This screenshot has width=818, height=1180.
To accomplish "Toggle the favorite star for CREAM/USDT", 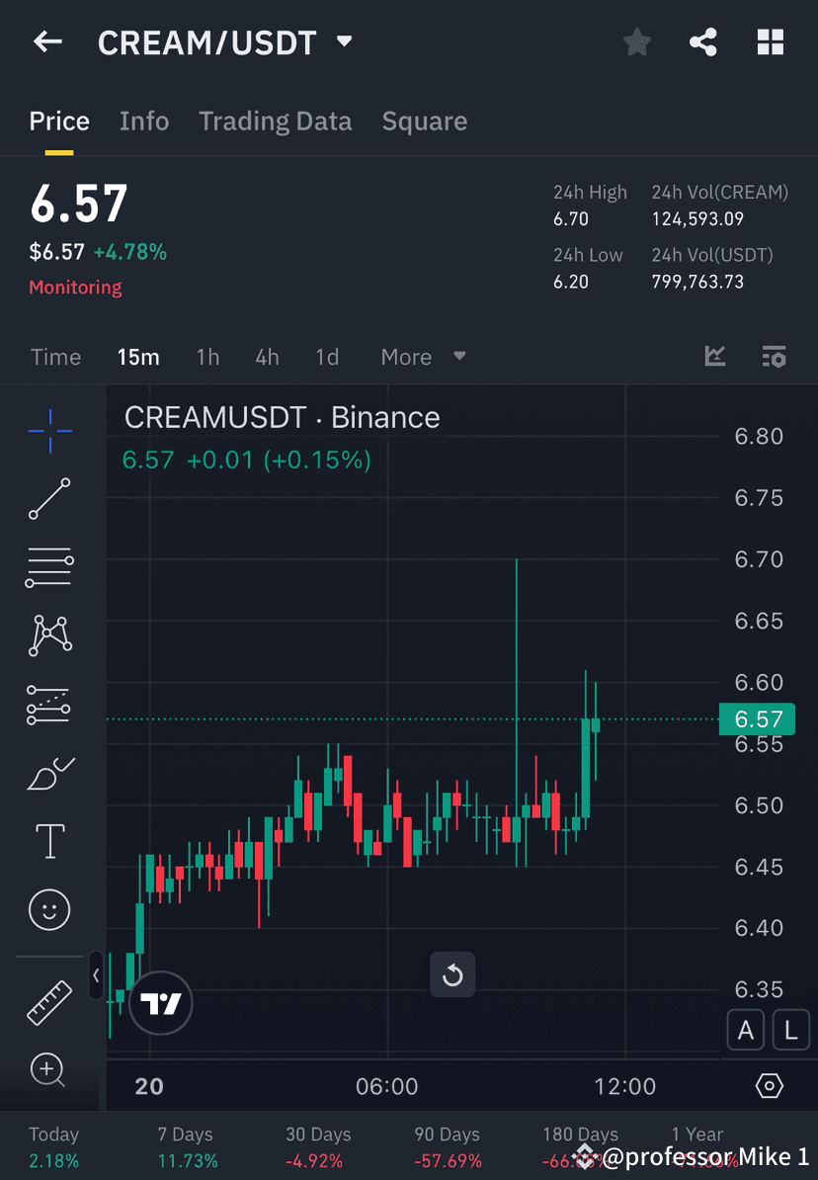I will pos(636,42).
